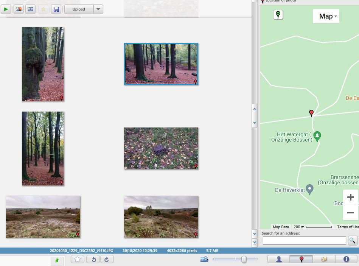Open the Upload dropdown arrow
359x266 pixels.
point(98,9)
